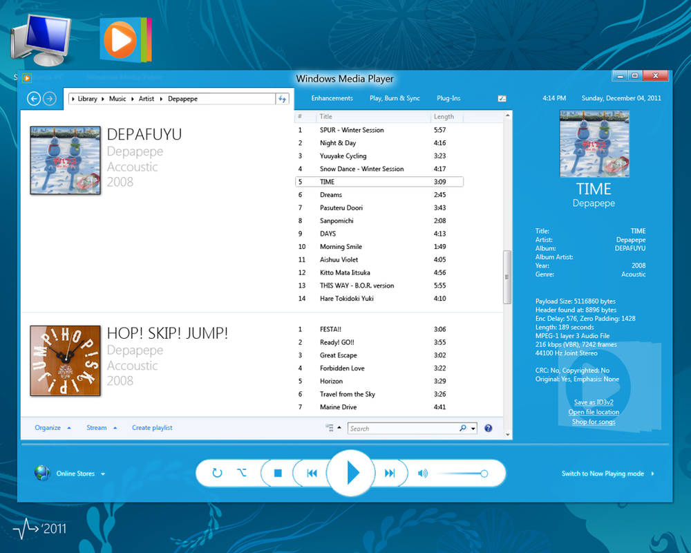
Task: Select track Morning Smile
Action: click(x=379, y=247)
